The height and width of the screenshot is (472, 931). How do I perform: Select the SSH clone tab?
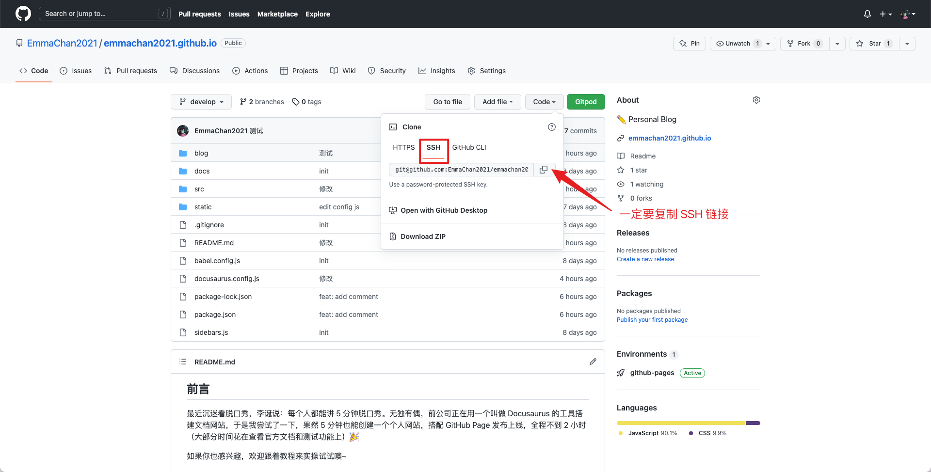[433, 147]
